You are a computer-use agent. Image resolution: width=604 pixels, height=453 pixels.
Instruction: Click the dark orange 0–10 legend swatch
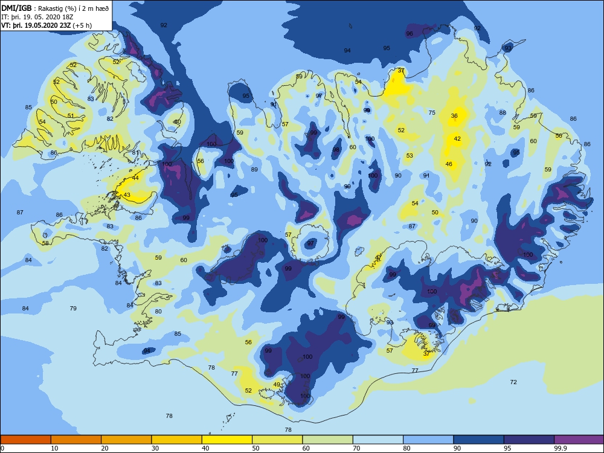[x=25, y=440]
